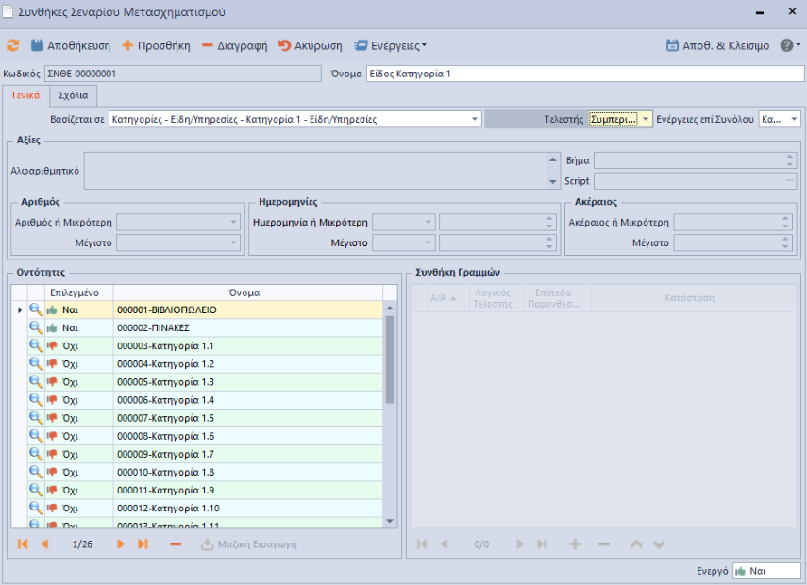Click the orange refresh icon in toolbar
The width and height of the screenshot is (807, 585).
pos(12,45)
